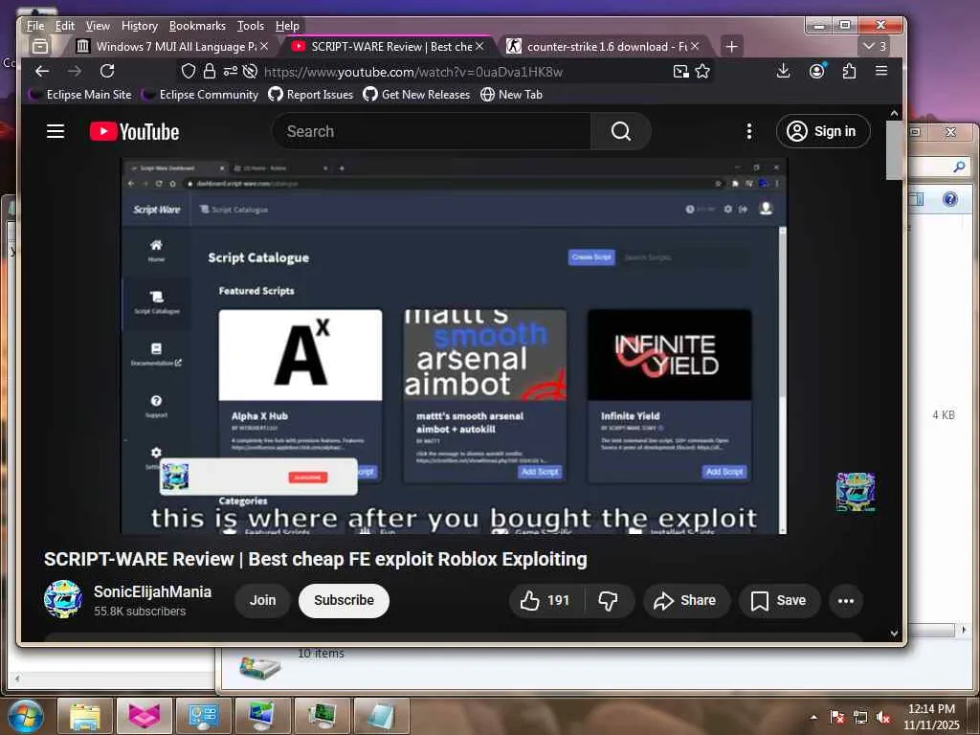Open Eclipse Main Site bookmark
Viewport: 980px width, 735px height.
click(x=80, y=95)
